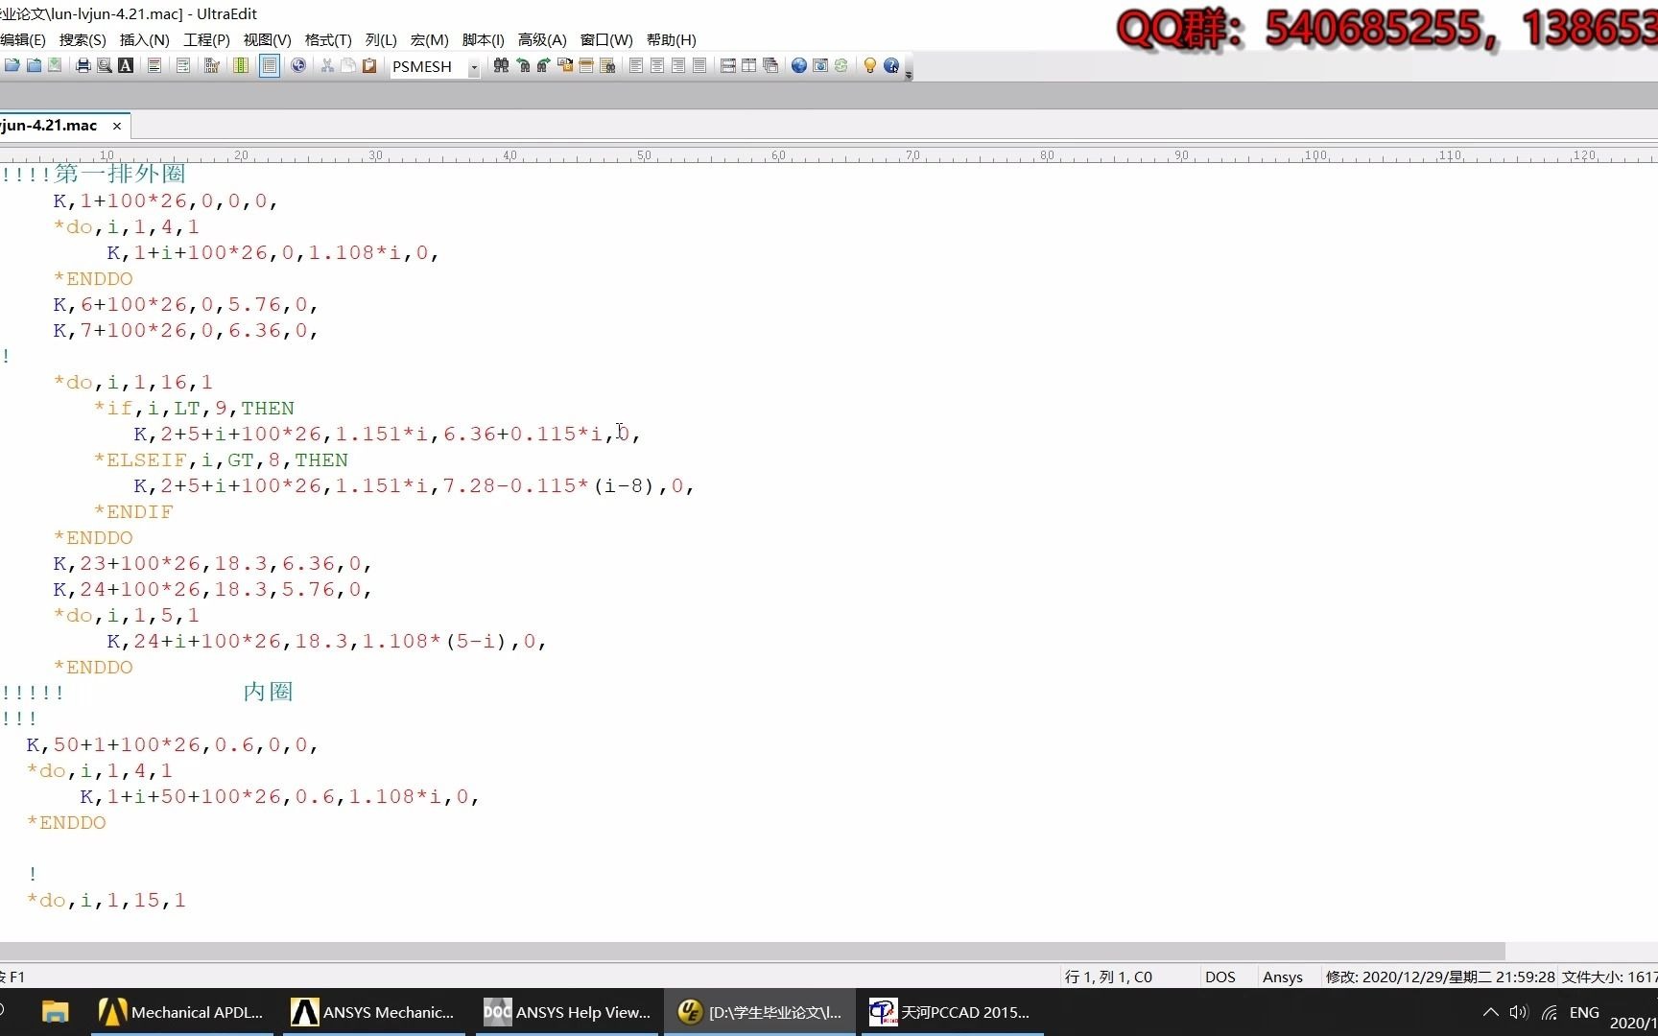This screenshot has width=1658, height=1036.
Task: Click the Find Previous binoculars icon
Action: pos(523,65)
